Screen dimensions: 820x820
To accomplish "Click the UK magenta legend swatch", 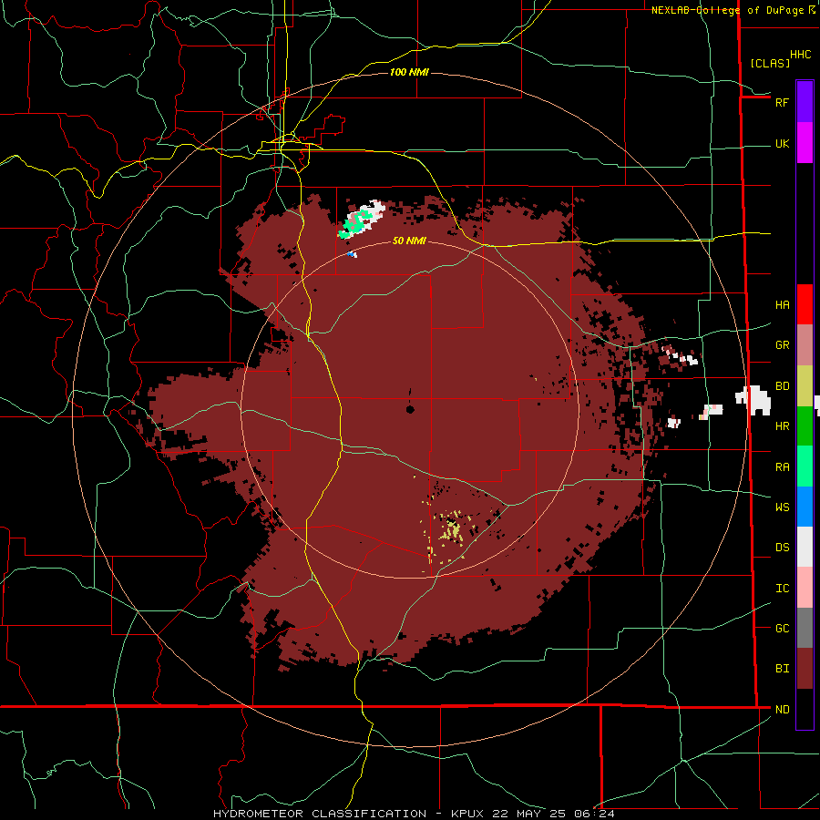I will (805, 143).
